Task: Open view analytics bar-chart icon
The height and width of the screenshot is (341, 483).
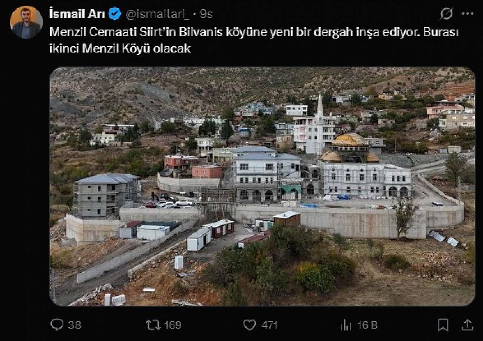Action: click(x=346, y=325)
